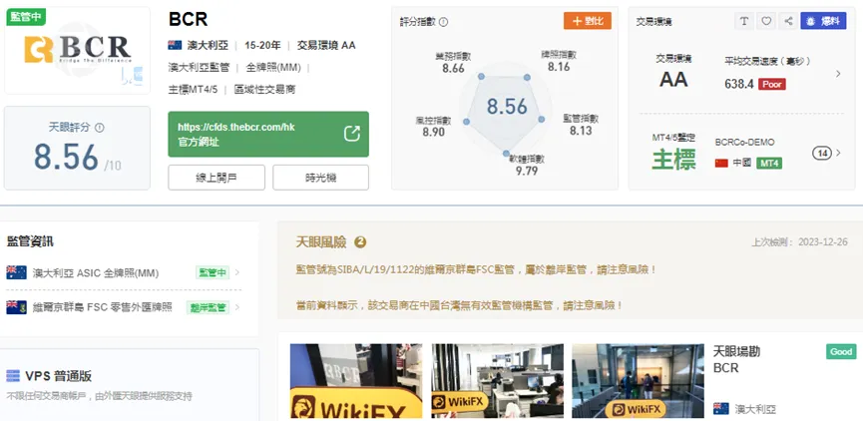Click the VPS 普通版 server icon
Screen dimensions: 863x421
tap(13, 376)
